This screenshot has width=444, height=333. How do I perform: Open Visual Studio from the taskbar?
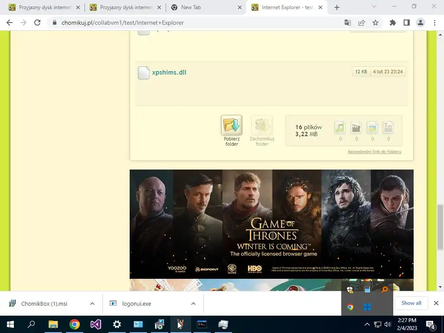pos(96,324)
